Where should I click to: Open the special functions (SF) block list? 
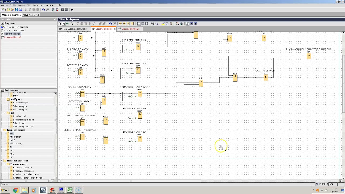click(128, 23)
